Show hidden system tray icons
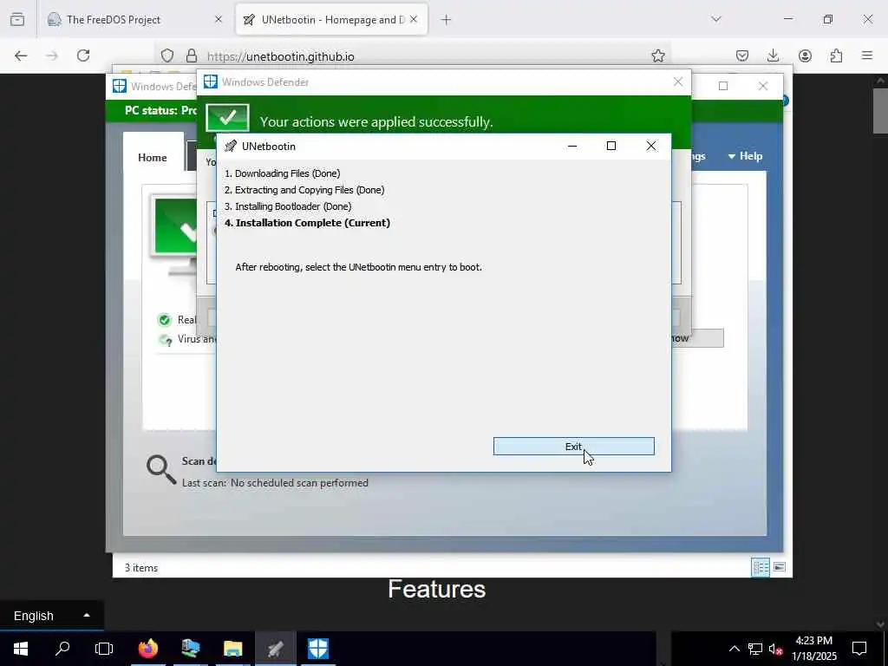 pos(734,649)
